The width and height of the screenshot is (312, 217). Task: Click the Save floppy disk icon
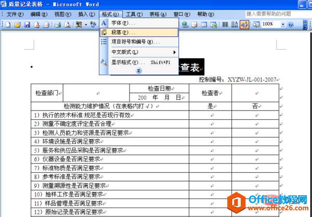click(x=27, y=24)
